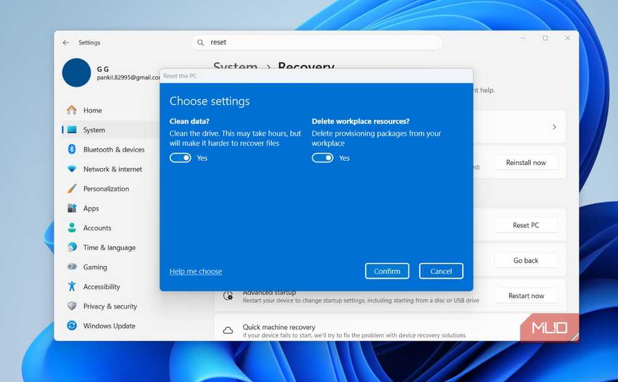Image resolution: width=618 pixels, height=382 pixels.
Task: Click the Home icon in Settings sidebar
Action: [x=72, y=110]
